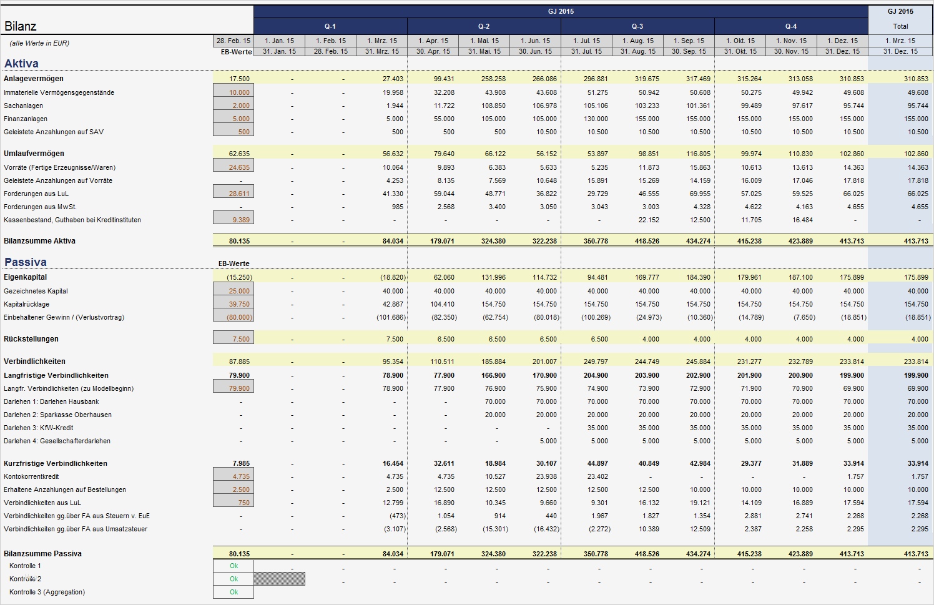Image resolution: width=934 pixels, height=605 pixels.
Task: Select the Q-1 quarter header
Action: 330,26
